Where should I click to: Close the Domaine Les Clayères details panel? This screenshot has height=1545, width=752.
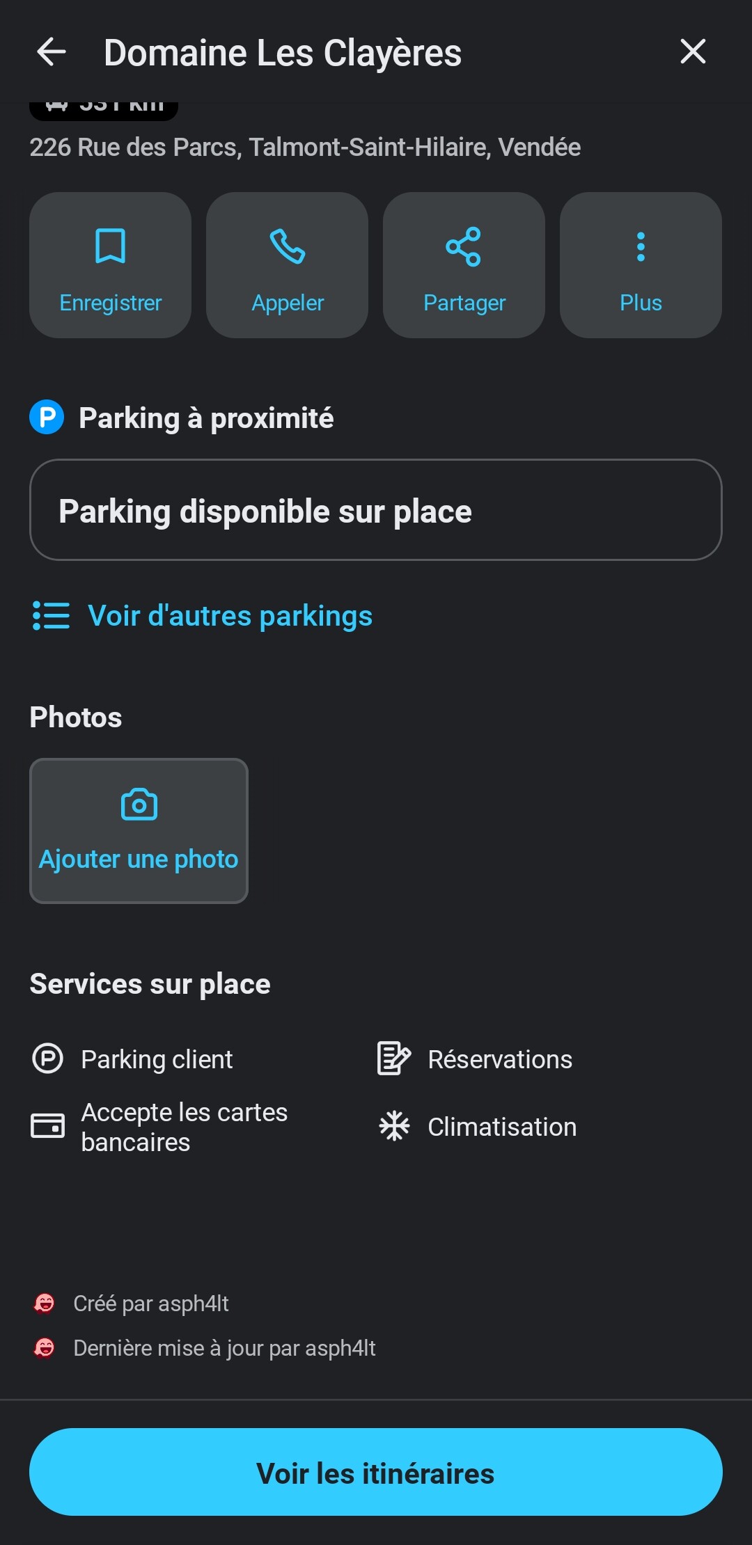tap(692, 51)
